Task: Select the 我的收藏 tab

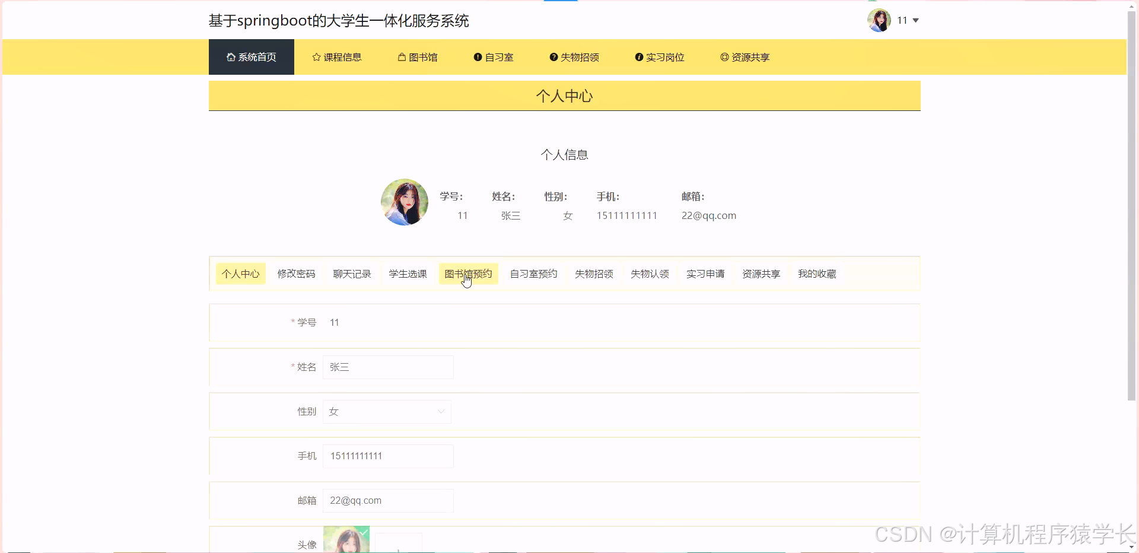Action: coord(817,274)
